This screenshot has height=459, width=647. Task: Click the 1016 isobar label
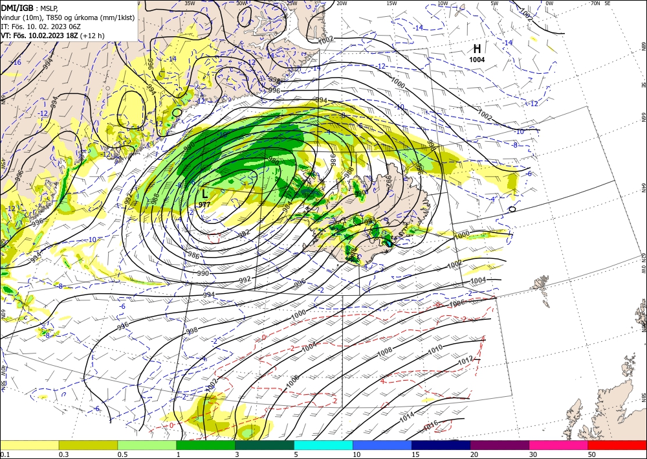click(x=431, y=427)
